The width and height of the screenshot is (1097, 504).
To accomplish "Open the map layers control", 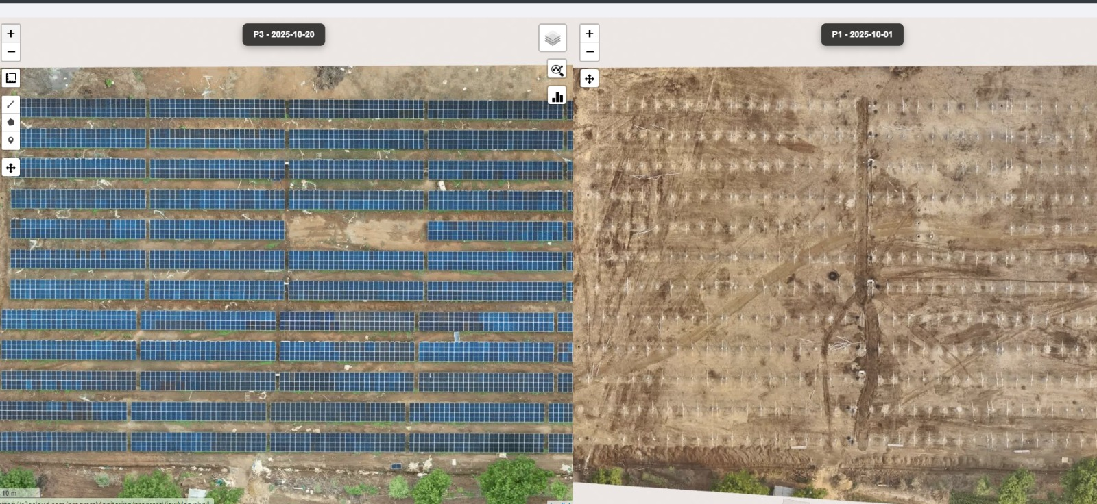I will (x=553, y=39).
